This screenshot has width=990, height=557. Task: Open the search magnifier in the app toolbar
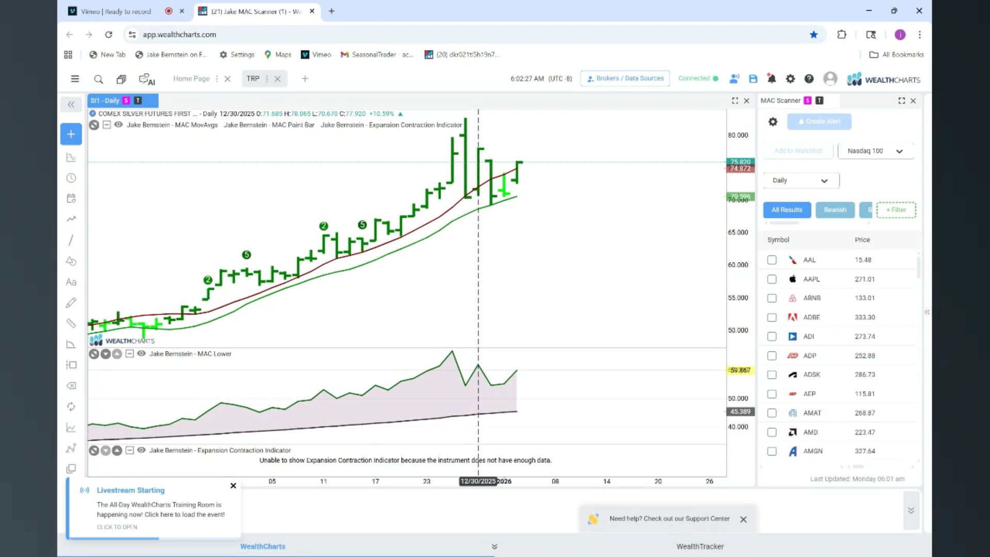(x=98, y=79)
